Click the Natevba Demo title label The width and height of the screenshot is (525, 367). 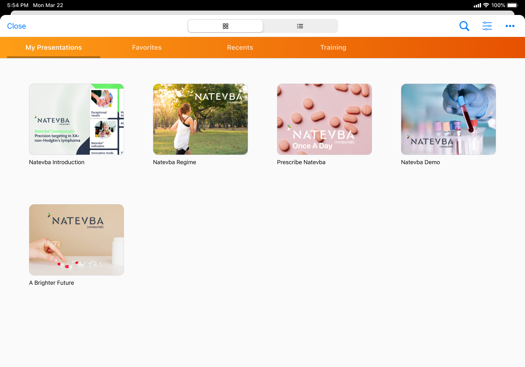coord(420,162)
